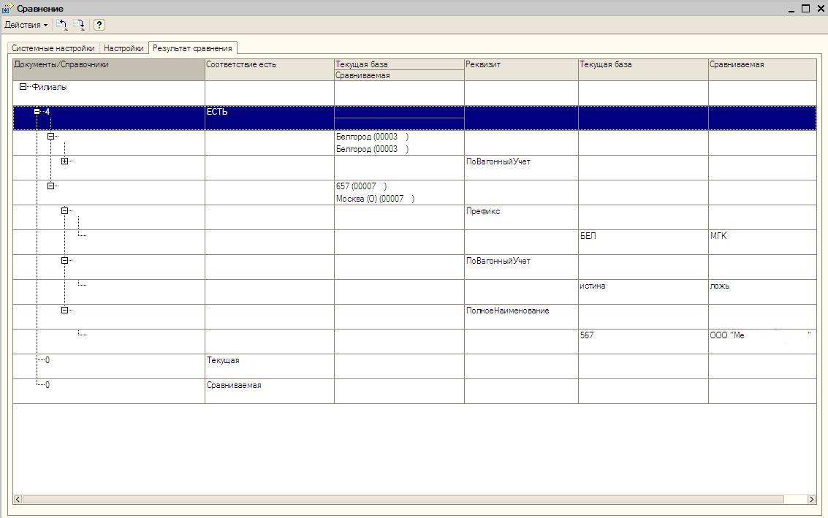828x518 pixels.
Task: Collapse the Филиалы tree node
Action: (x=23, y=87)
